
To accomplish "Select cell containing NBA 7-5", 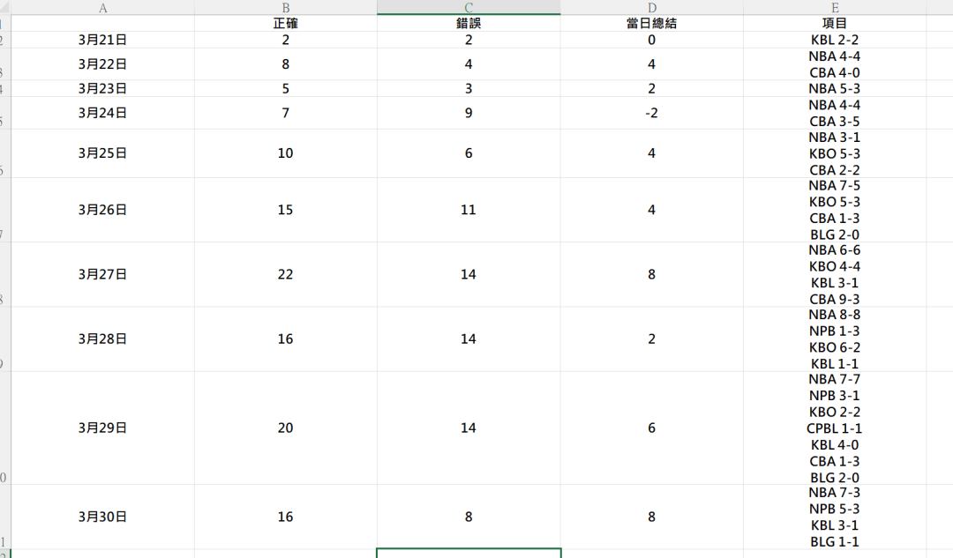I will [x=835, y=210].
